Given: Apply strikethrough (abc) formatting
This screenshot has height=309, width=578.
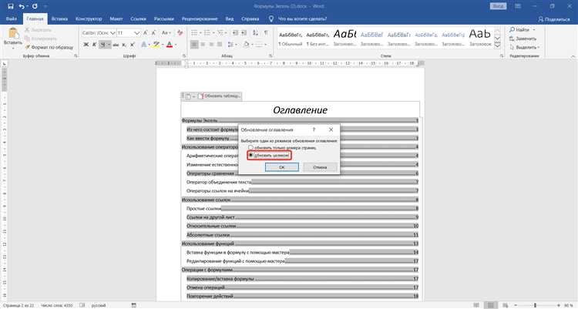Looking at the screenshot, I should click(x=116, y=45).
